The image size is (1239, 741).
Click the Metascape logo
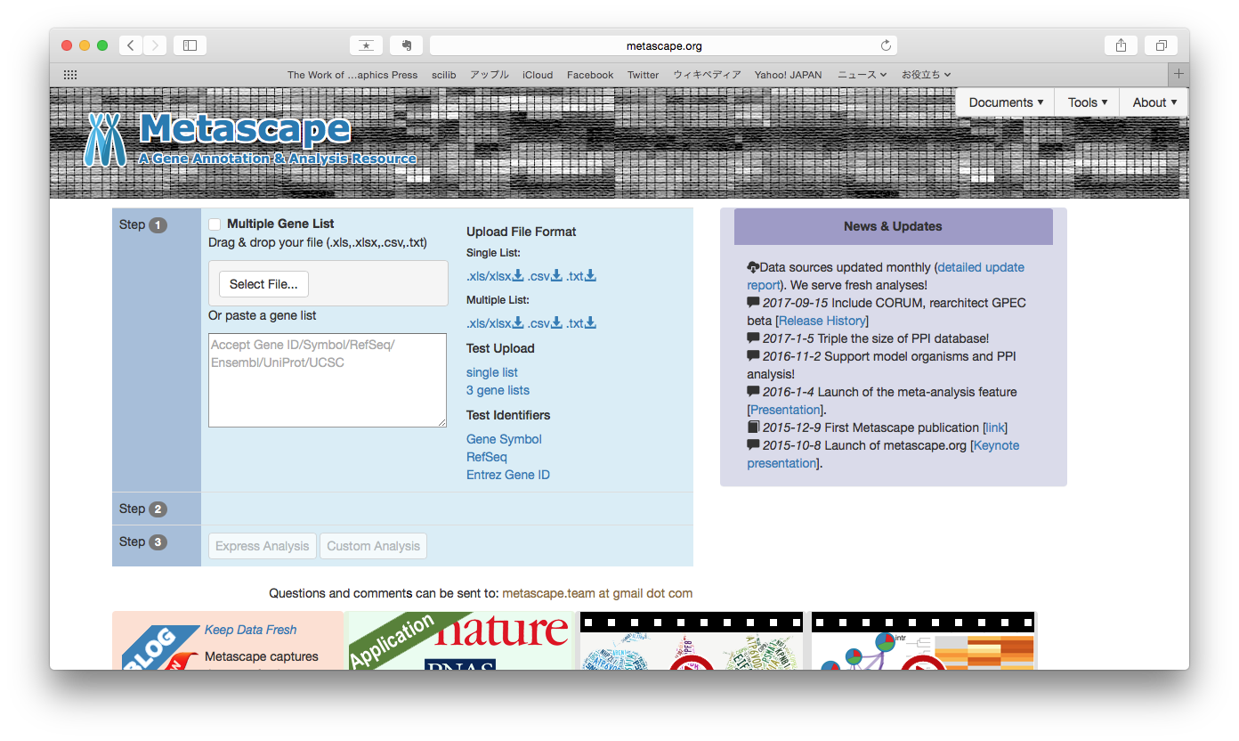250,139
